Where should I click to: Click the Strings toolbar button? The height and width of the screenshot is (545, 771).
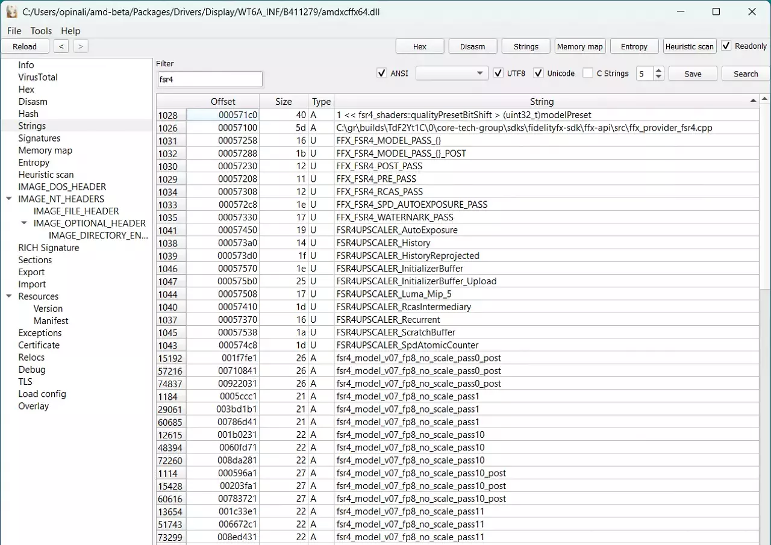click(526, 46)
